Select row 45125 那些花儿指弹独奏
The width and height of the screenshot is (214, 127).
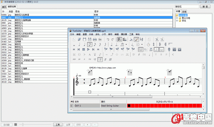tap(87, 20)
